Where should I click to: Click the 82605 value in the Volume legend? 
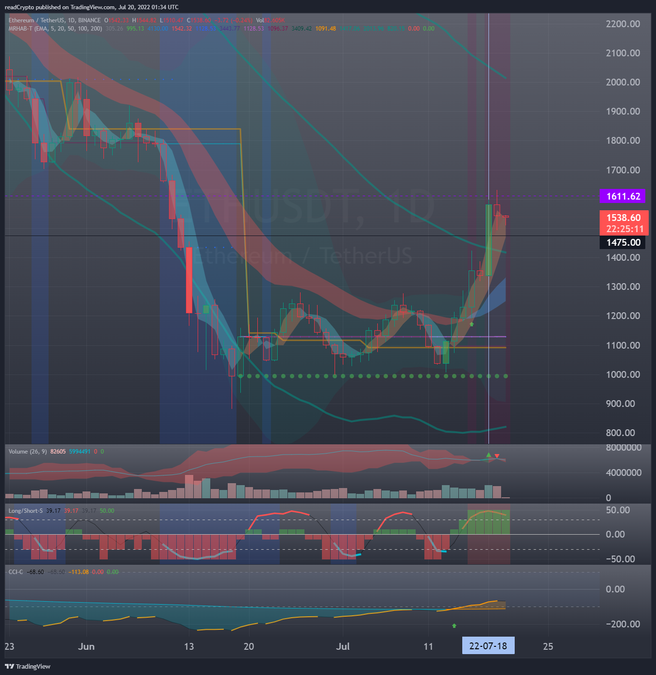58,452
